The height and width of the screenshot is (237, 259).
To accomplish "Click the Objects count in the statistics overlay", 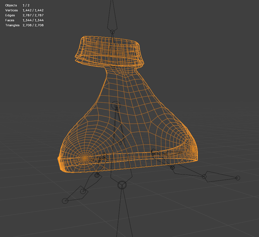I will 26,5.
